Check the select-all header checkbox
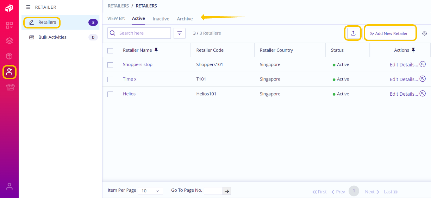Image resolution: width=431 pixels, height=198 pixels. coord(110,51)
